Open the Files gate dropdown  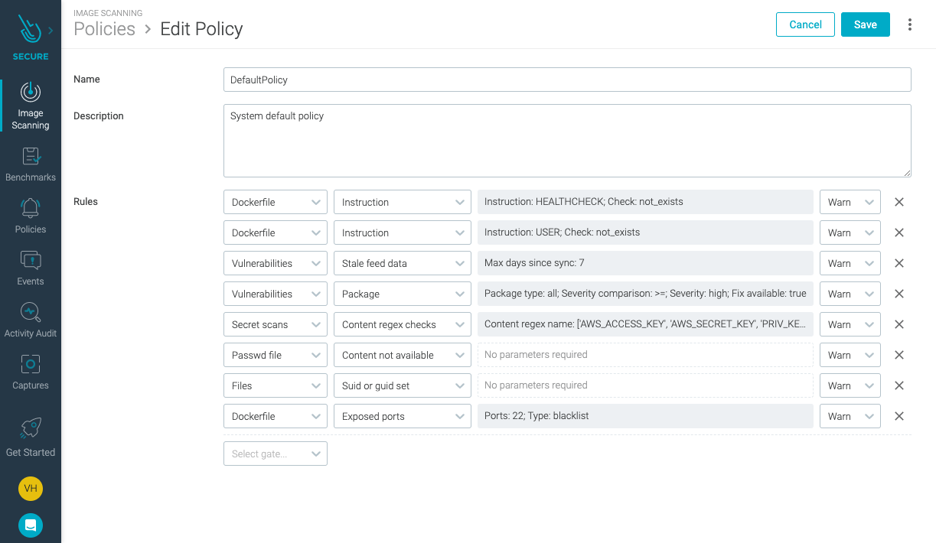click(276, 385)
